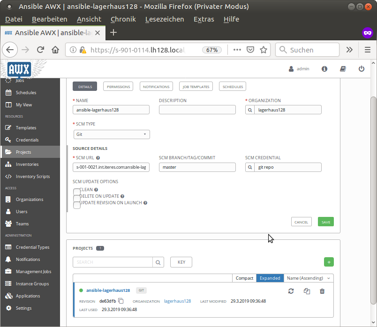This screenshot has height=327, width=377.
Task: Go to Organizations in the sidebar
Action: [30, 200]
